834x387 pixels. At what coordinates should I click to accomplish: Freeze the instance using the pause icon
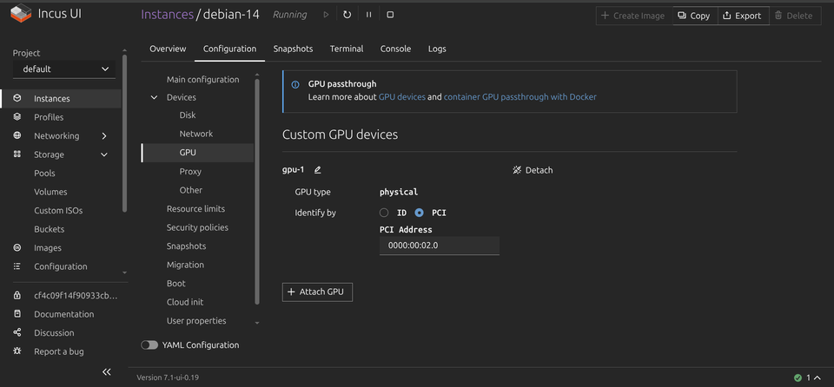368,15
